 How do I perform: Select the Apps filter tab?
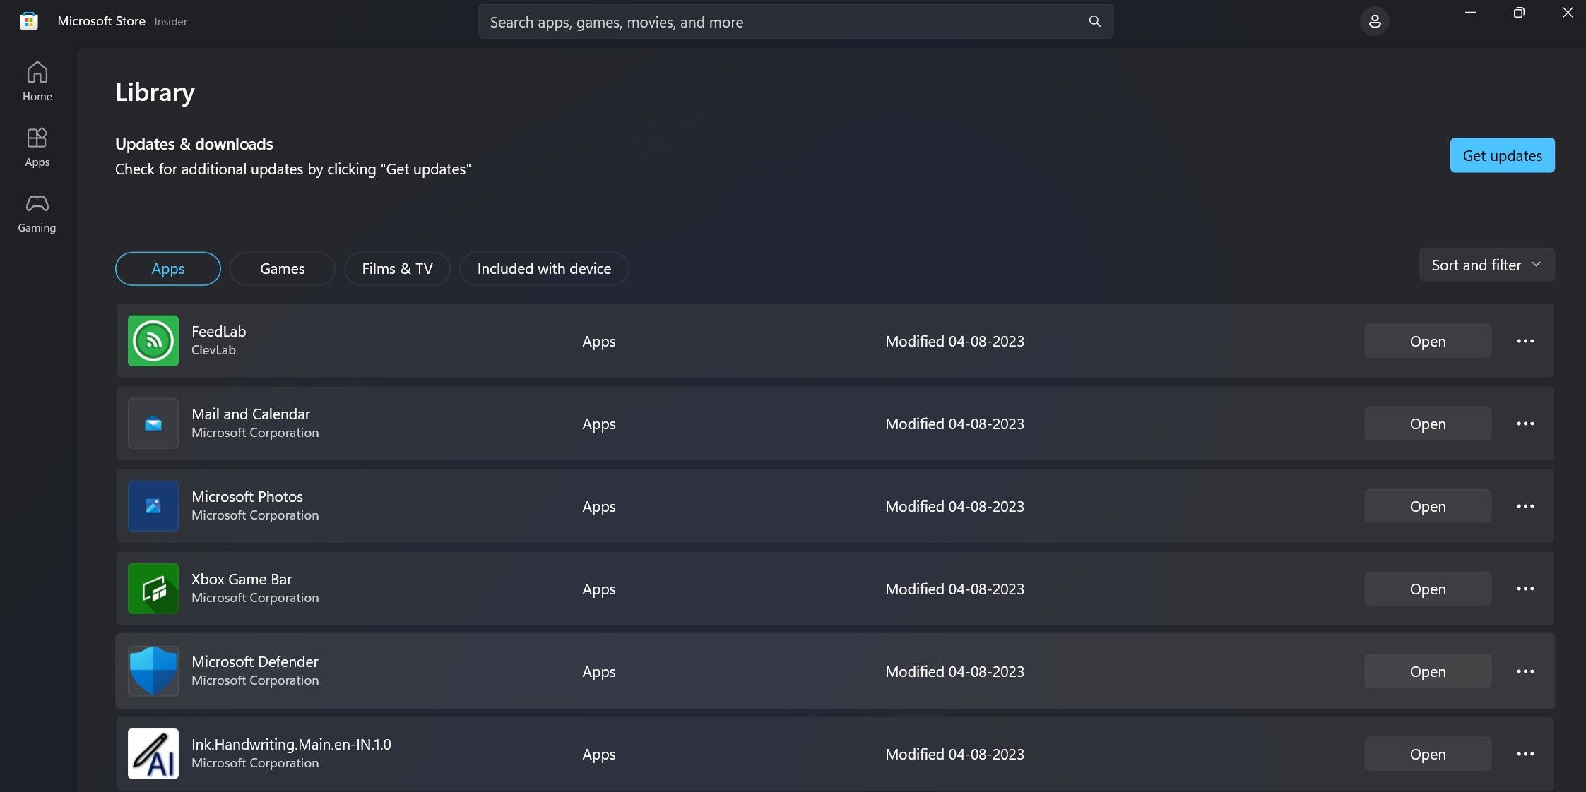click(168, 269)
